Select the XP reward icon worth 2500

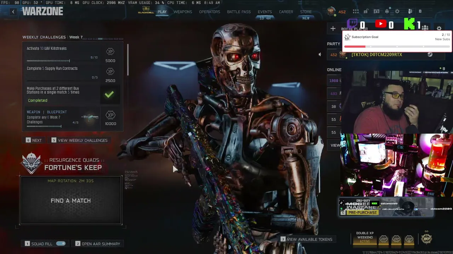point(110,72)
